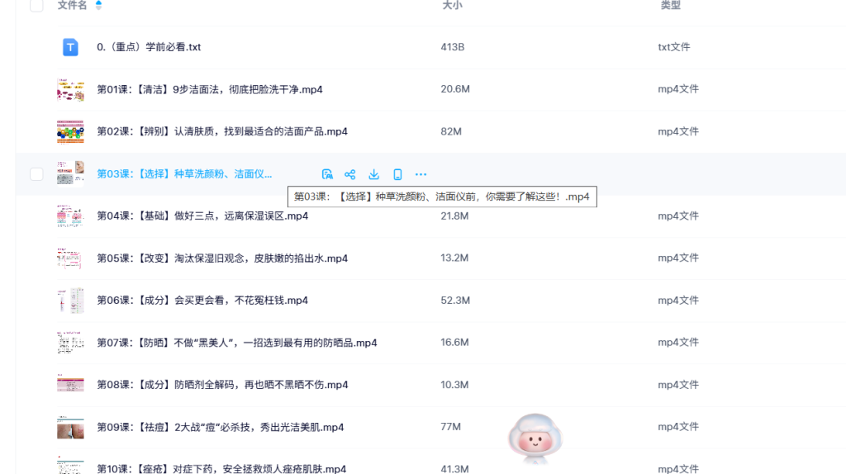Download the 第03课 video file
This screenshot has height=474, width=846.
[x=373, y=174]
